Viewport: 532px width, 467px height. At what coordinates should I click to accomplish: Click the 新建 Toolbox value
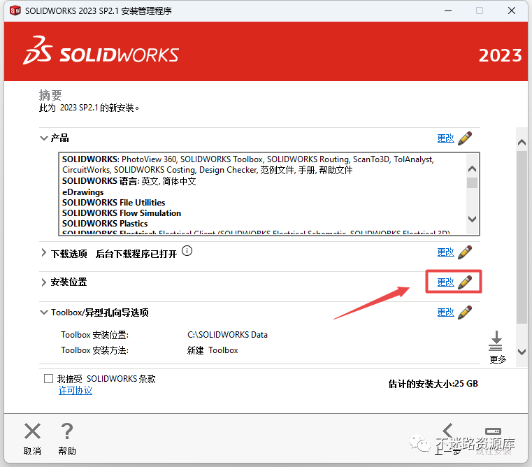point(213,350)
